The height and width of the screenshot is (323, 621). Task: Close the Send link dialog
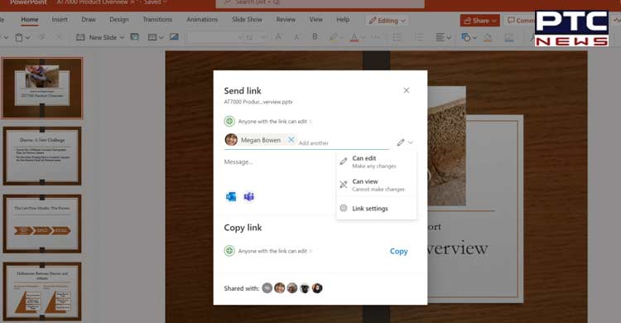[x=406, y=90]
